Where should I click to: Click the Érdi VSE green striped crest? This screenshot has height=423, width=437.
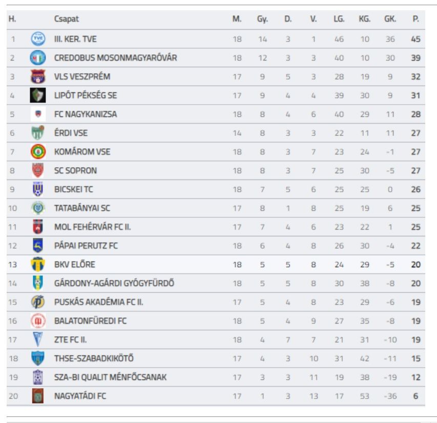tap(38, 133)
